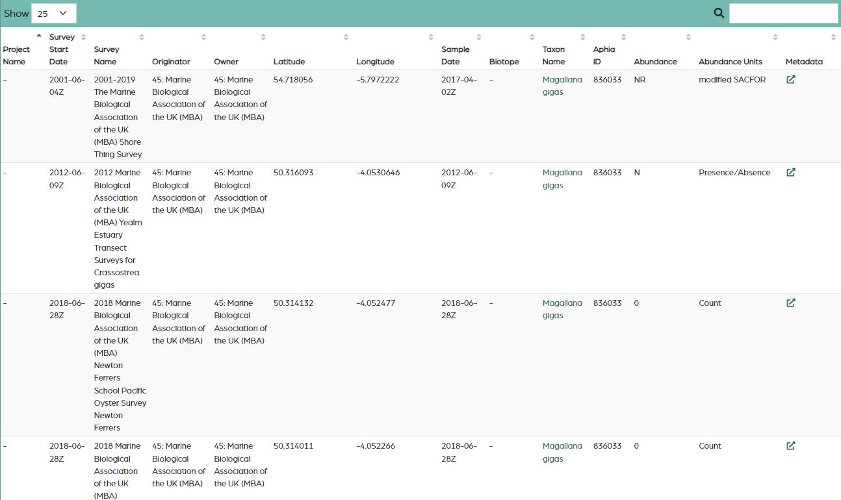Sort by Sample Date column header
Viewport: 841px width, 500px height.
tap(455, 55)
